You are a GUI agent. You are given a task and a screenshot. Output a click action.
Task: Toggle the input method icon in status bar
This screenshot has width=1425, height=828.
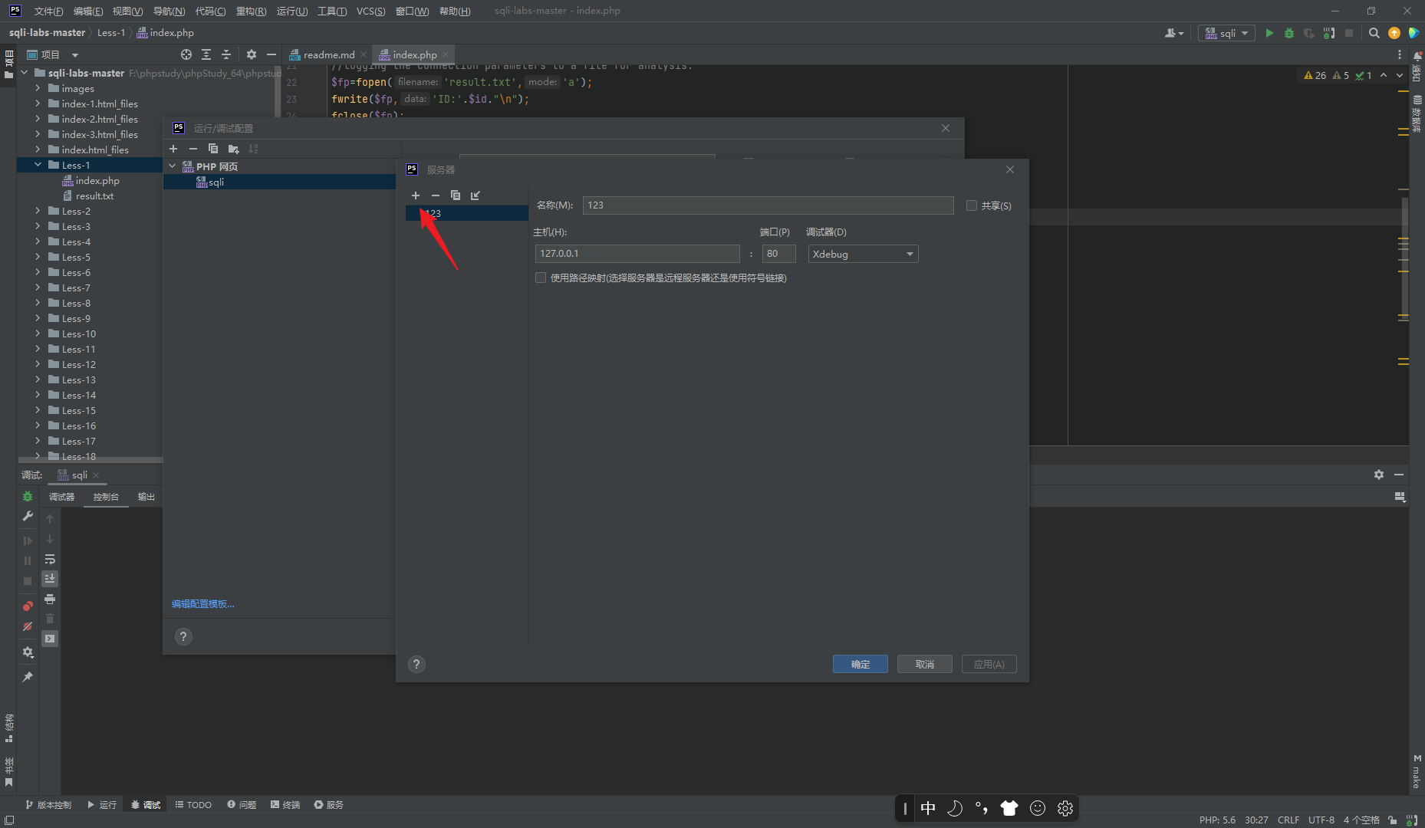928,807
